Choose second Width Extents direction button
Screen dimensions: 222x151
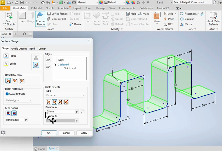point(54,102)
